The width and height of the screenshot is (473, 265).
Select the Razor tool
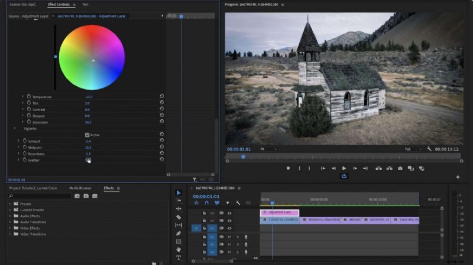tap(179, 217)
